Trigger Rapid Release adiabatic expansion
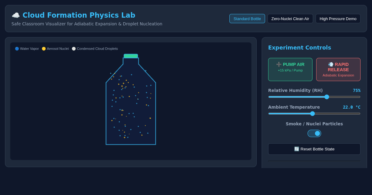372x195 pixels. (338, 69)
